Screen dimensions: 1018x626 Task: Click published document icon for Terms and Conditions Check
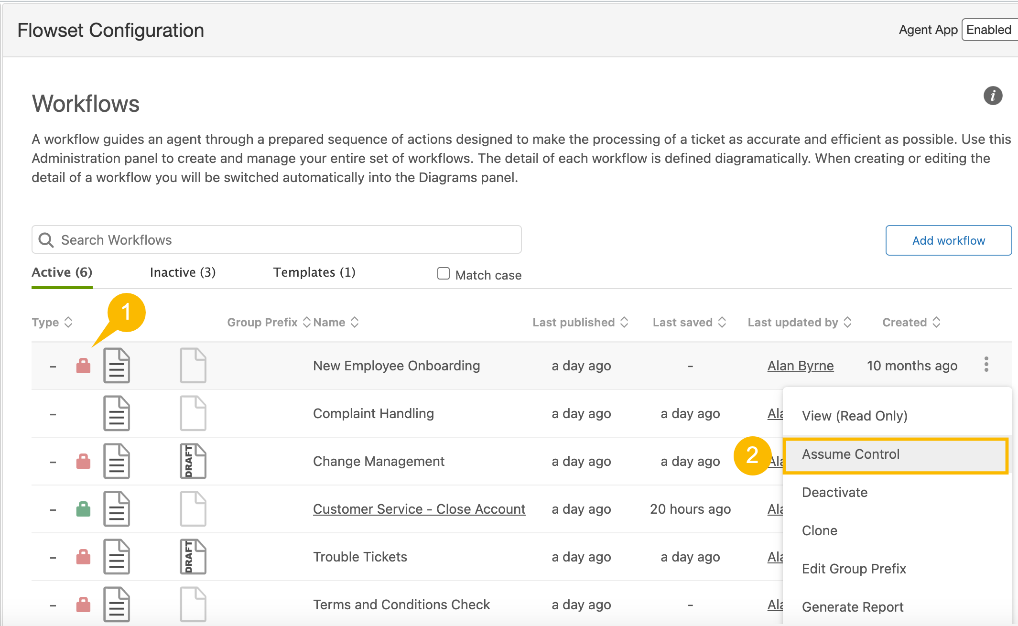(117, 604)
